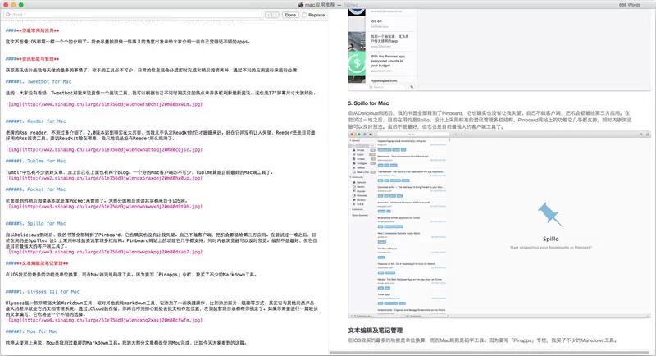Go to next find match arrow
656x356 pixels.
point(276,15)
